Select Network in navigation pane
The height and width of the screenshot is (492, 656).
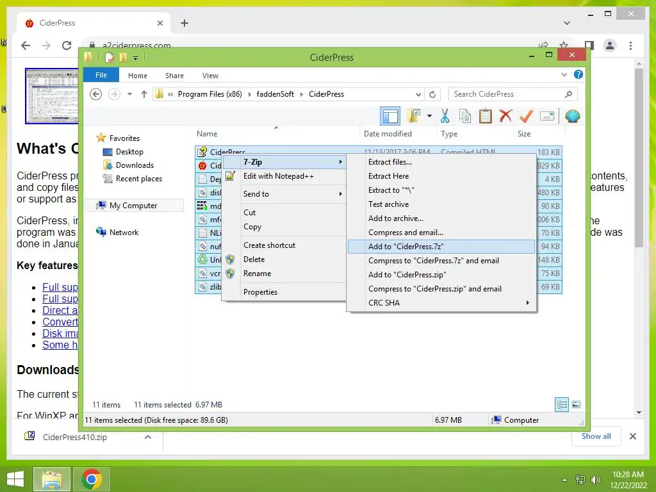click(124, 232)
